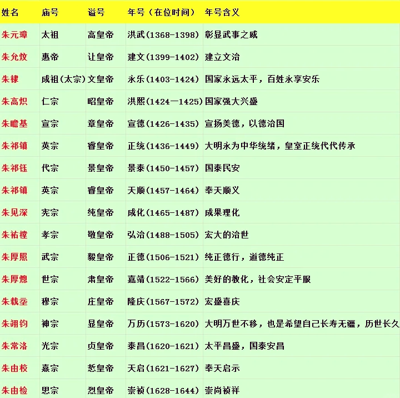Viewport: 400px width, 398px height.
Task: Select the name 朱高炽
Action: 14,101
